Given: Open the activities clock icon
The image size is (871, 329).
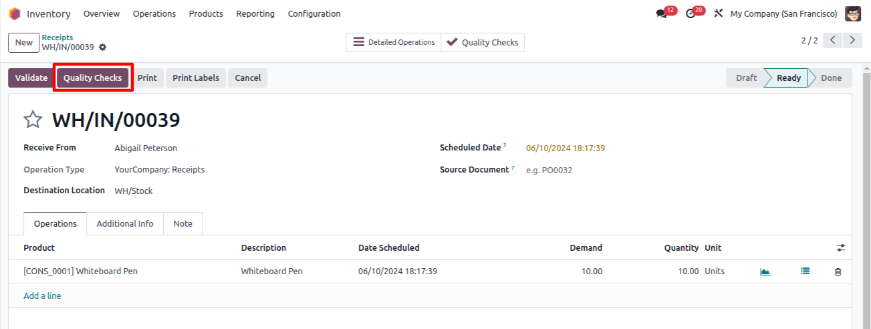Looking at the screenshot, I should [691, 14].
